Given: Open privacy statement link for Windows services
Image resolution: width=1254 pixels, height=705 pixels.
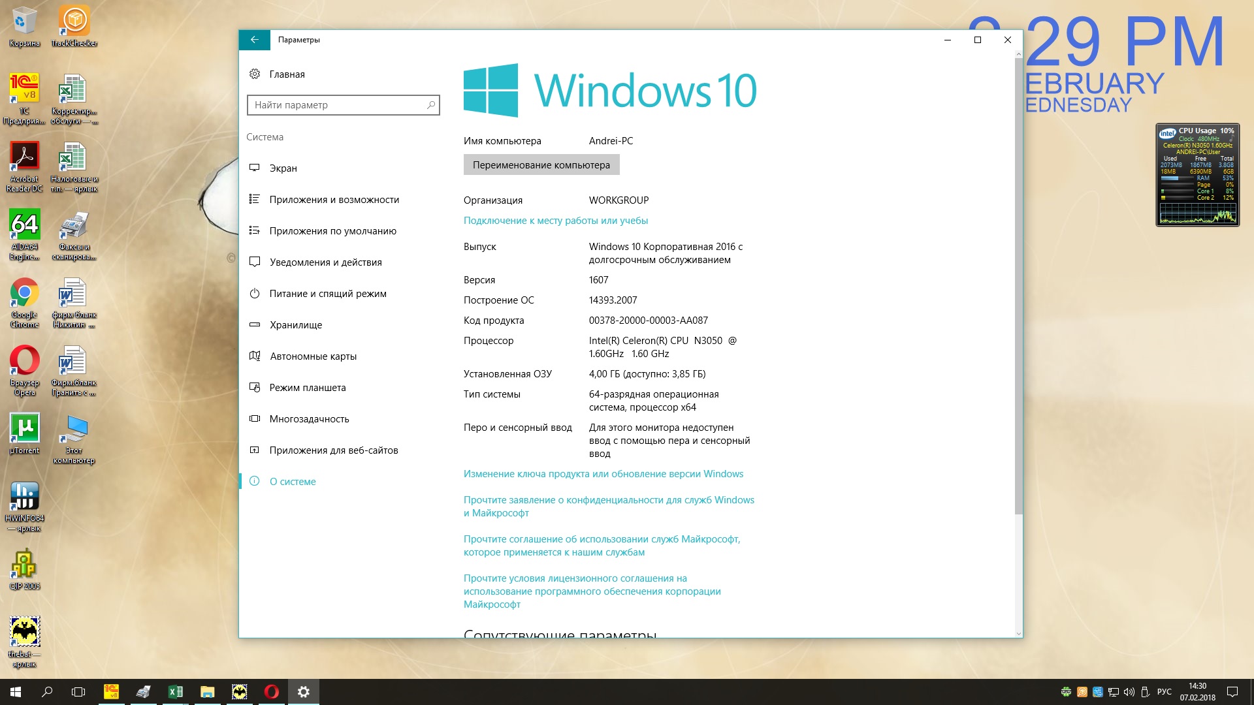Looking at the screenshot, I should [609, 507].
